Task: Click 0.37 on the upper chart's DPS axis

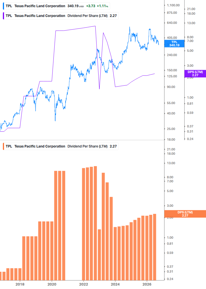Action: pyautogui.click(x=190, y=126)
